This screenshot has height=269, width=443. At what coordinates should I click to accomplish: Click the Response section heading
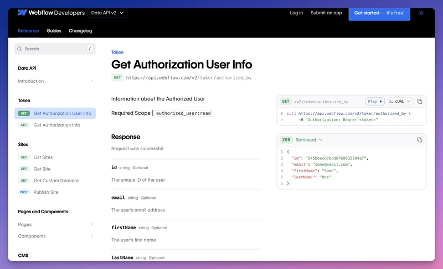point(126,137)
